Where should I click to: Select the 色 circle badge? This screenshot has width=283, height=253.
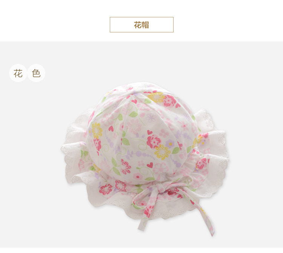click(x=36, y=73)
